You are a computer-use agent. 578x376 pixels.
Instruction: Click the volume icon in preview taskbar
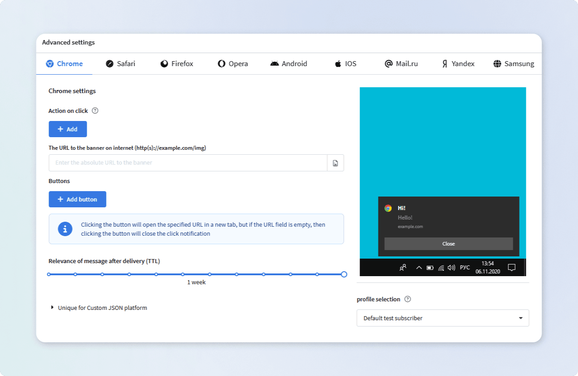click(x=452, y=268)
